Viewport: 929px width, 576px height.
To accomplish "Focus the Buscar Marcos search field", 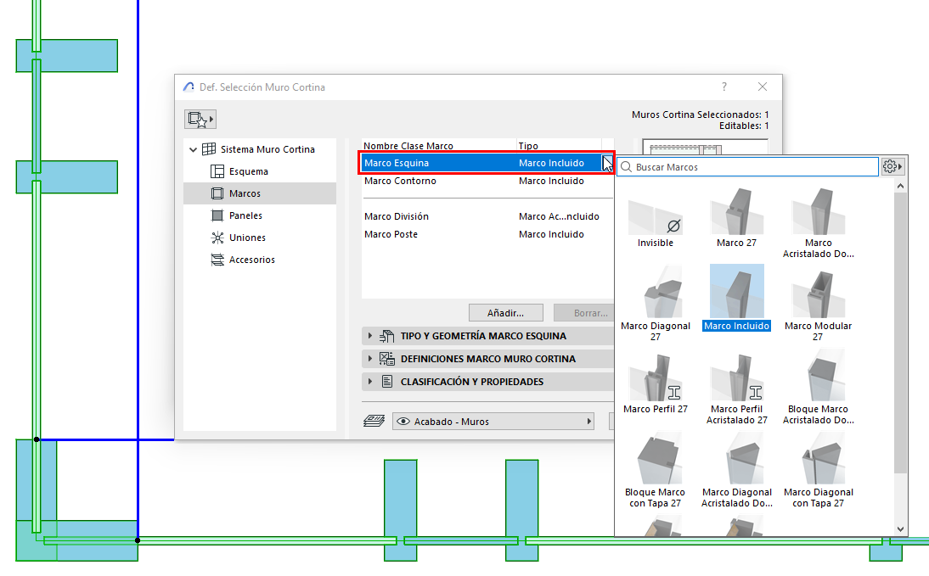I will 748,167.
